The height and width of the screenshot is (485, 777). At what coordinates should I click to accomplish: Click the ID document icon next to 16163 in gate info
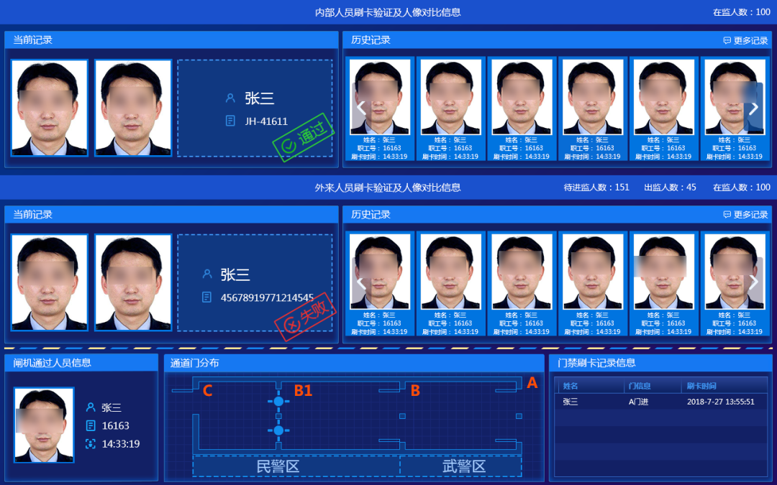tap(91, 425)
